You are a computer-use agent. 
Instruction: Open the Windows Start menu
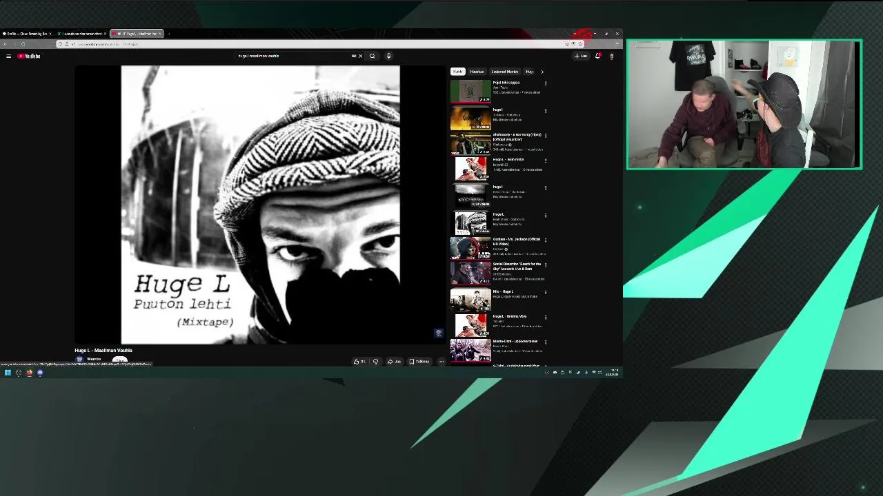tap(8, 373)
